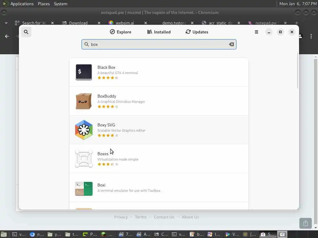Switch to the 'y...' folder taskbar entry

[x=54, y=234]
